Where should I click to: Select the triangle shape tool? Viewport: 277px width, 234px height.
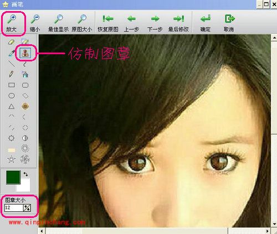pyautogui.click(x=12, y=106)
